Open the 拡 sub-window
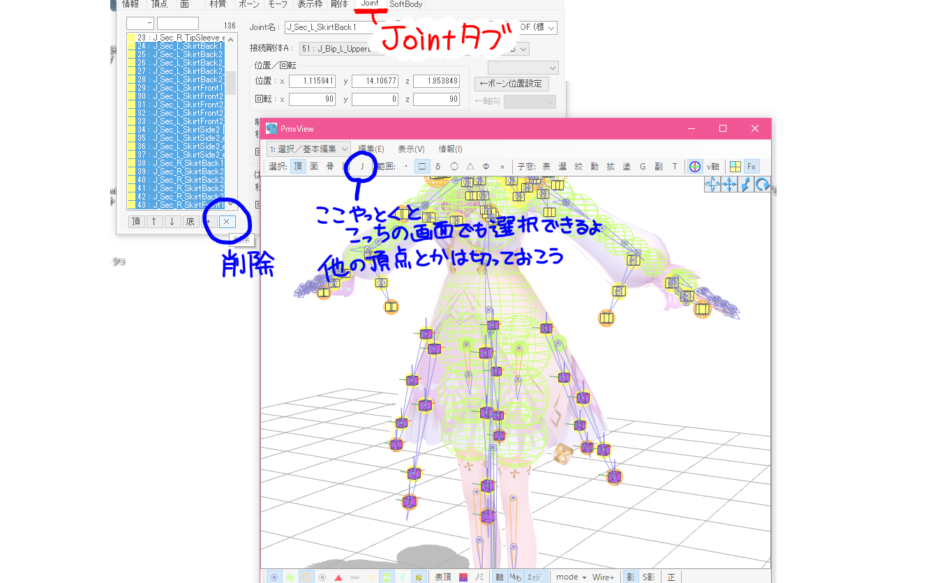 pyautogui.click(x=611, y=167)
